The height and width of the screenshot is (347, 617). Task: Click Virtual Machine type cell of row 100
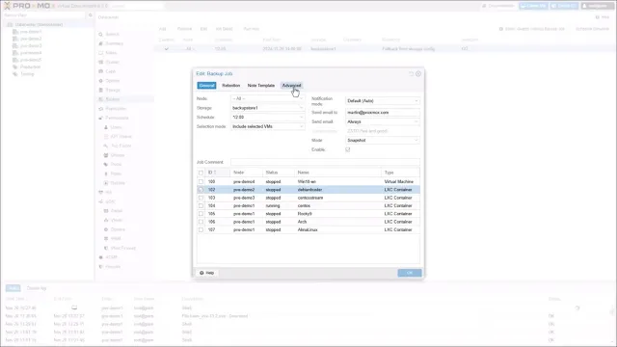click(398, 182)
